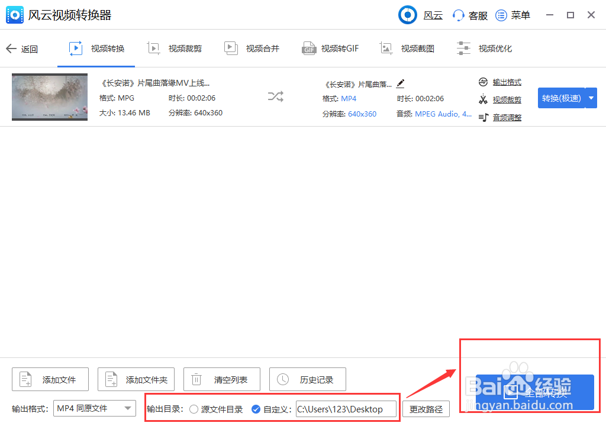Viewport: 606px width, 426px height.
Task: Click the output path field C:\Users\123\Desktop
Action: (346, 409)
